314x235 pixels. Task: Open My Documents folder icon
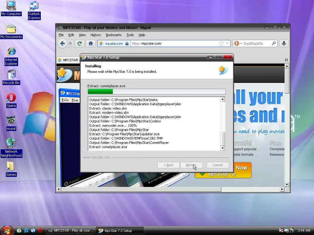(11, 32)
